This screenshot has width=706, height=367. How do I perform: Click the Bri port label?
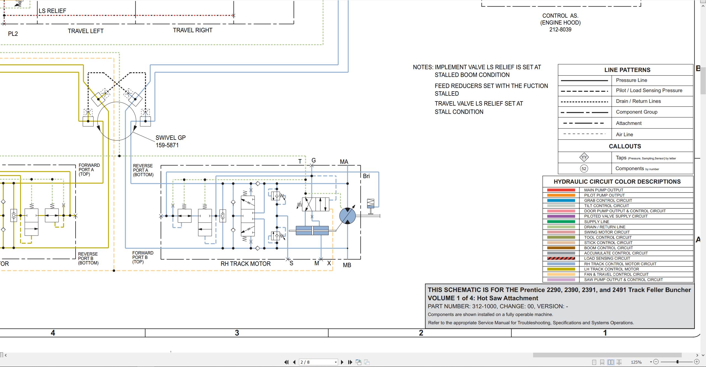pos(366,176)
